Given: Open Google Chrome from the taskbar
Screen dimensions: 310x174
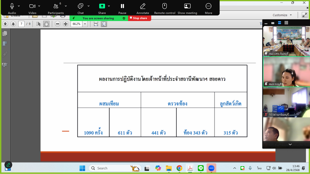Looking at the screenshot, I should click(x=179, y=168).
